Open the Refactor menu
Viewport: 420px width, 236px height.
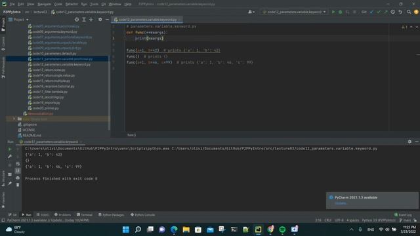pos(72,4)
